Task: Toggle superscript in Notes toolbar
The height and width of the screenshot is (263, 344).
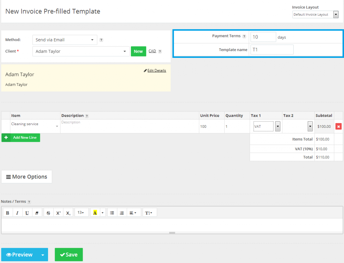Action: [x=58, y=213]
